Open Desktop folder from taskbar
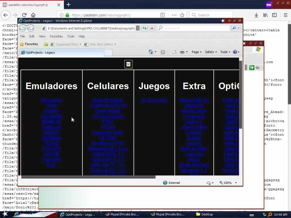Image resolution: width=291 pixels, height=218 pixels. coord(205,214)
